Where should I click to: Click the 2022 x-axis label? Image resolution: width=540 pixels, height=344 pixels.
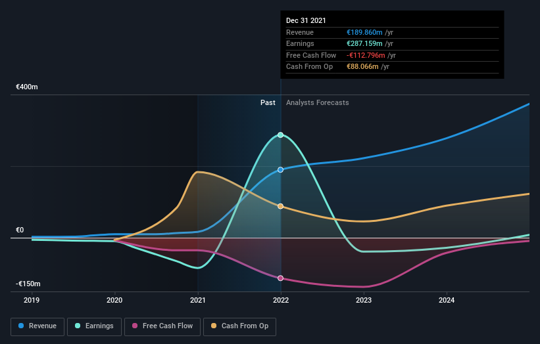coord(281,300)
